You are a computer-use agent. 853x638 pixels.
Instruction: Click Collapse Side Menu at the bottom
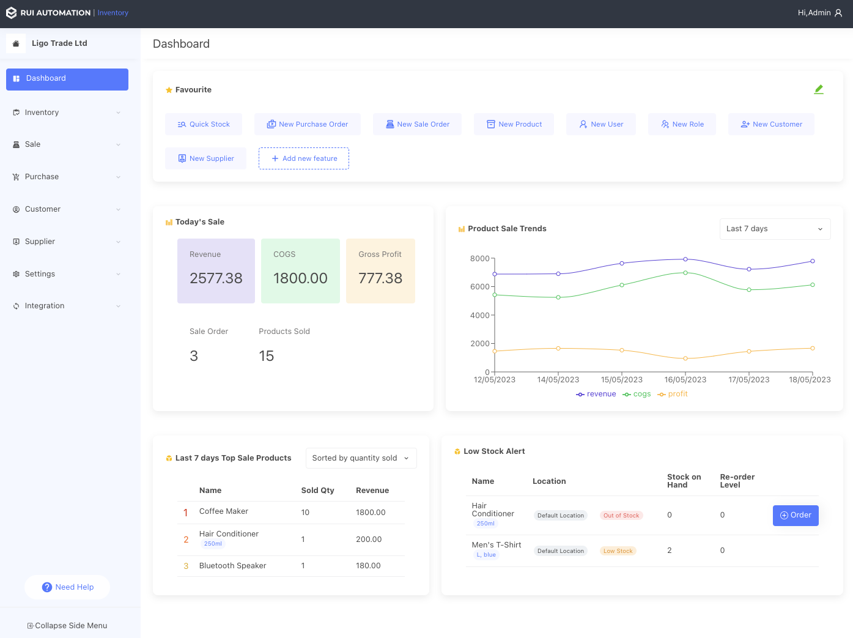pyautogui.click(x=67, y=625)
